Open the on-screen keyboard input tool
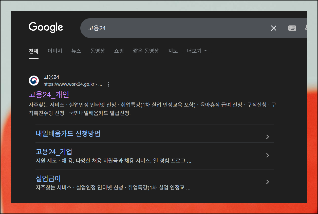 [x=292, y=28]
